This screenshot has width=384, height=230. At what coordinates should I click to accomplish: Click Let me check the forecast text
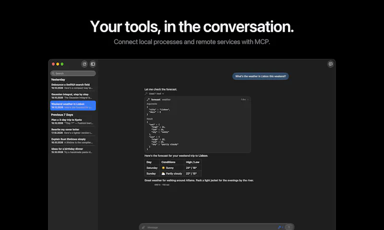click(161, 89)
